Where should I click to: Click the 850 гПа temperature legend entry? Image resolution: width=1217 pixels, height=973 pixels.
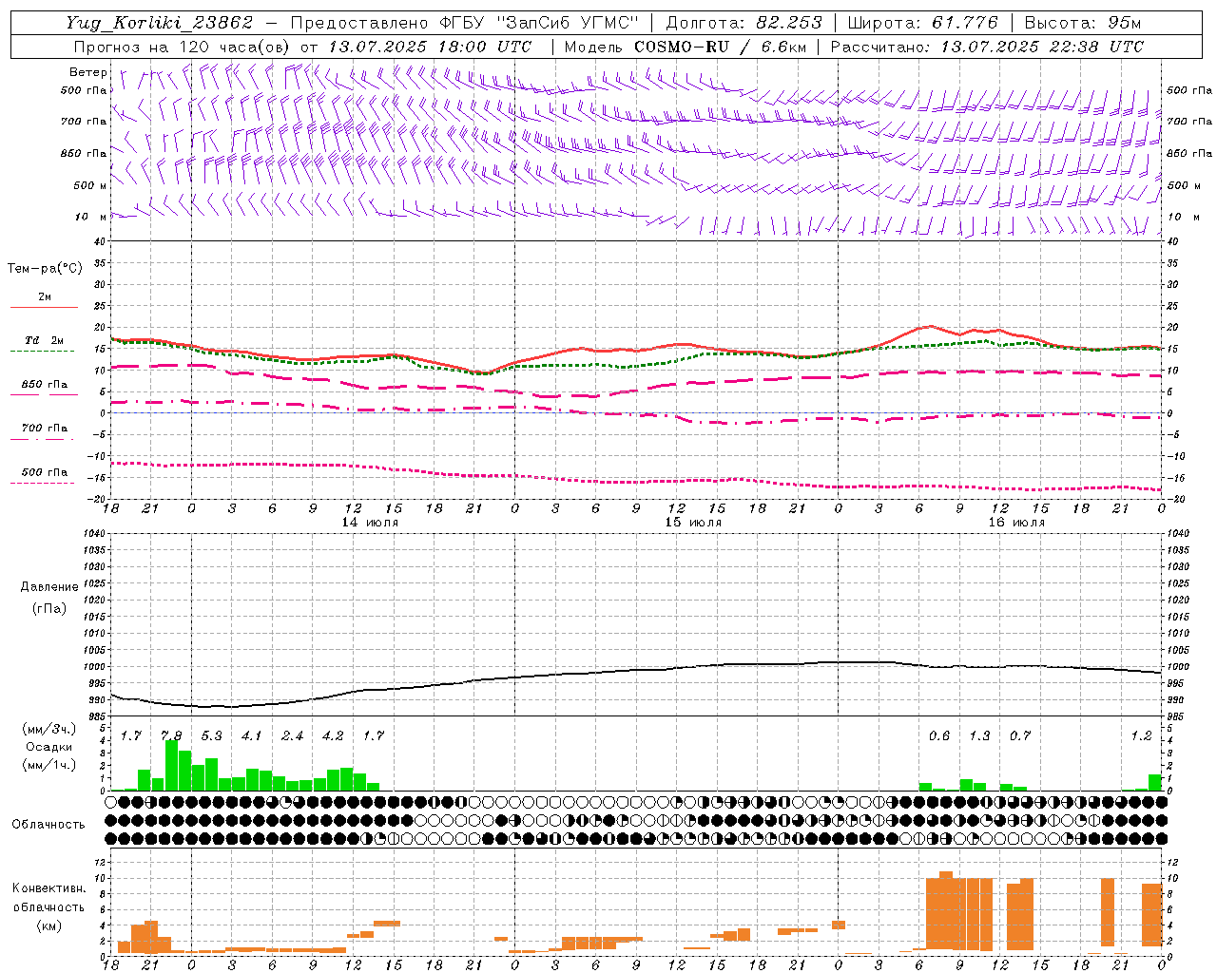coord(44,389)
